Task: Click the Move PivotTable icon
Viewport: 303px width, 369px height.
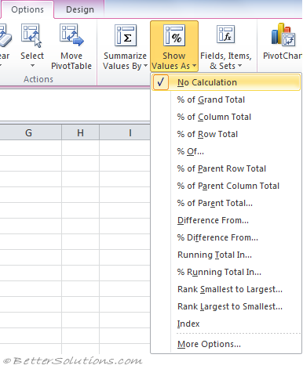Action: [71, 35]
